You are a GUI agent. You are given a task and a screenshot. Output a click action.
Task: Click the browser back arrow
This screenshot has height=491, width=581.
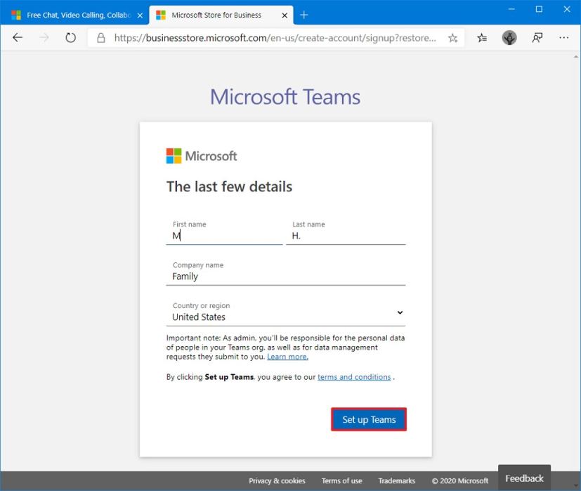click(17, 38)
